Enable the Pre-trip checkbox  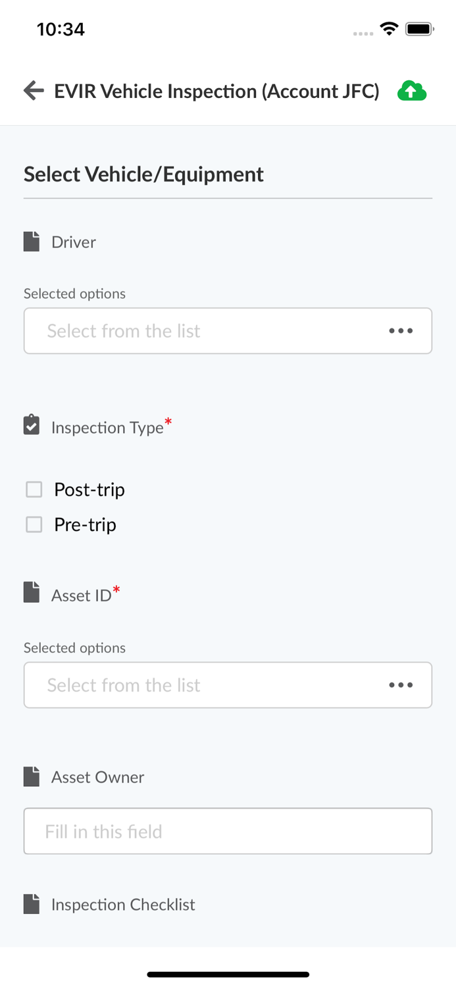click(34, 524)
